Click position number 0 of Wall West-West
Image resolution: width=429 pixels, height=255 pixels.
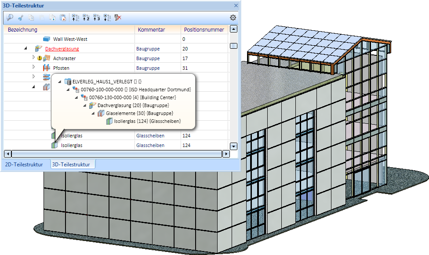(184, 39)
